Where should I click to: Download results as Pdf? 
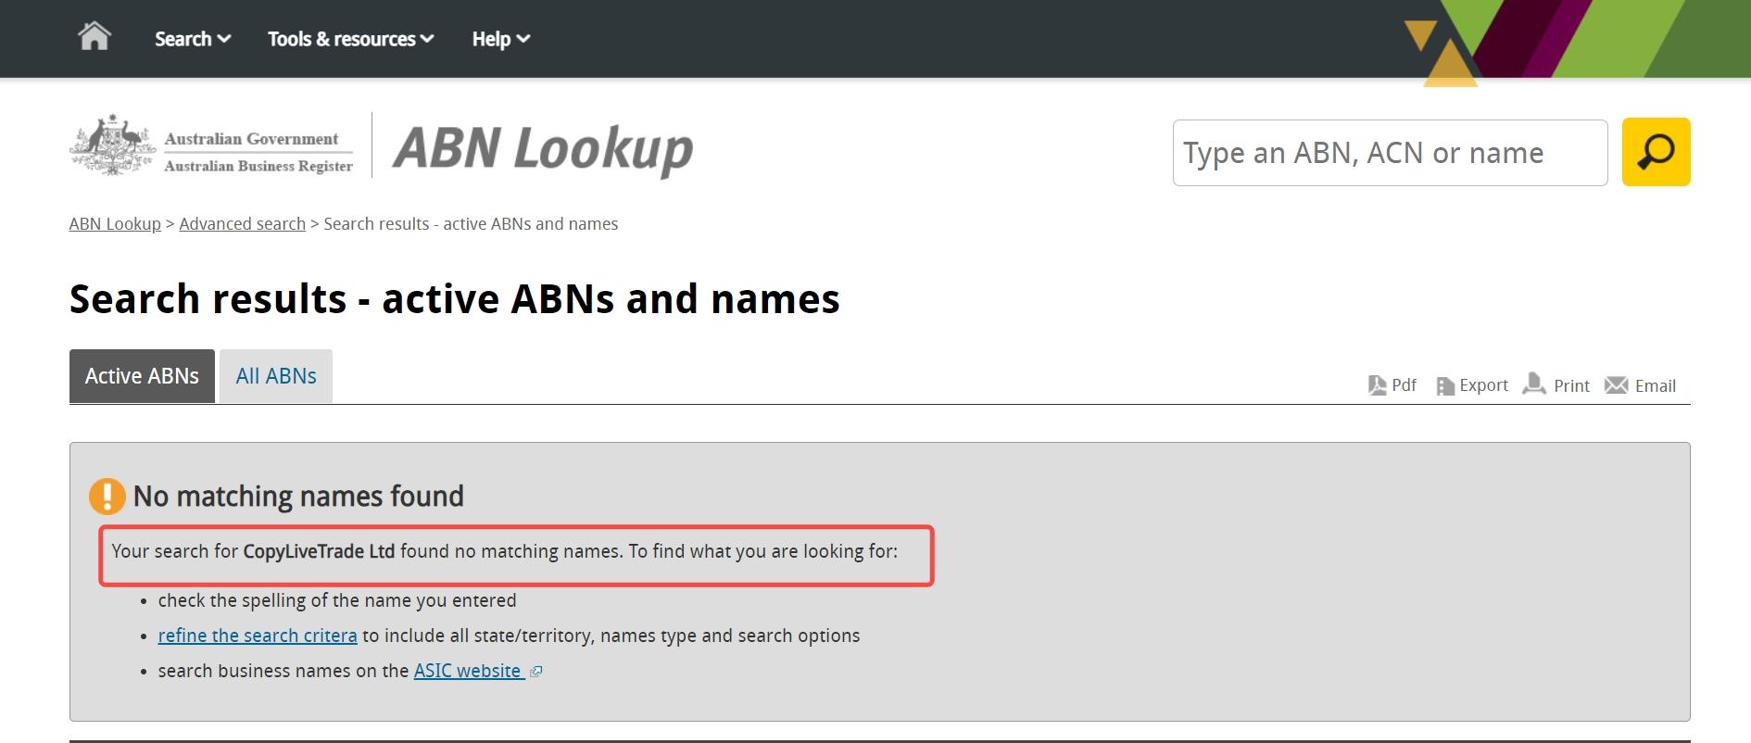[1392, 385]
